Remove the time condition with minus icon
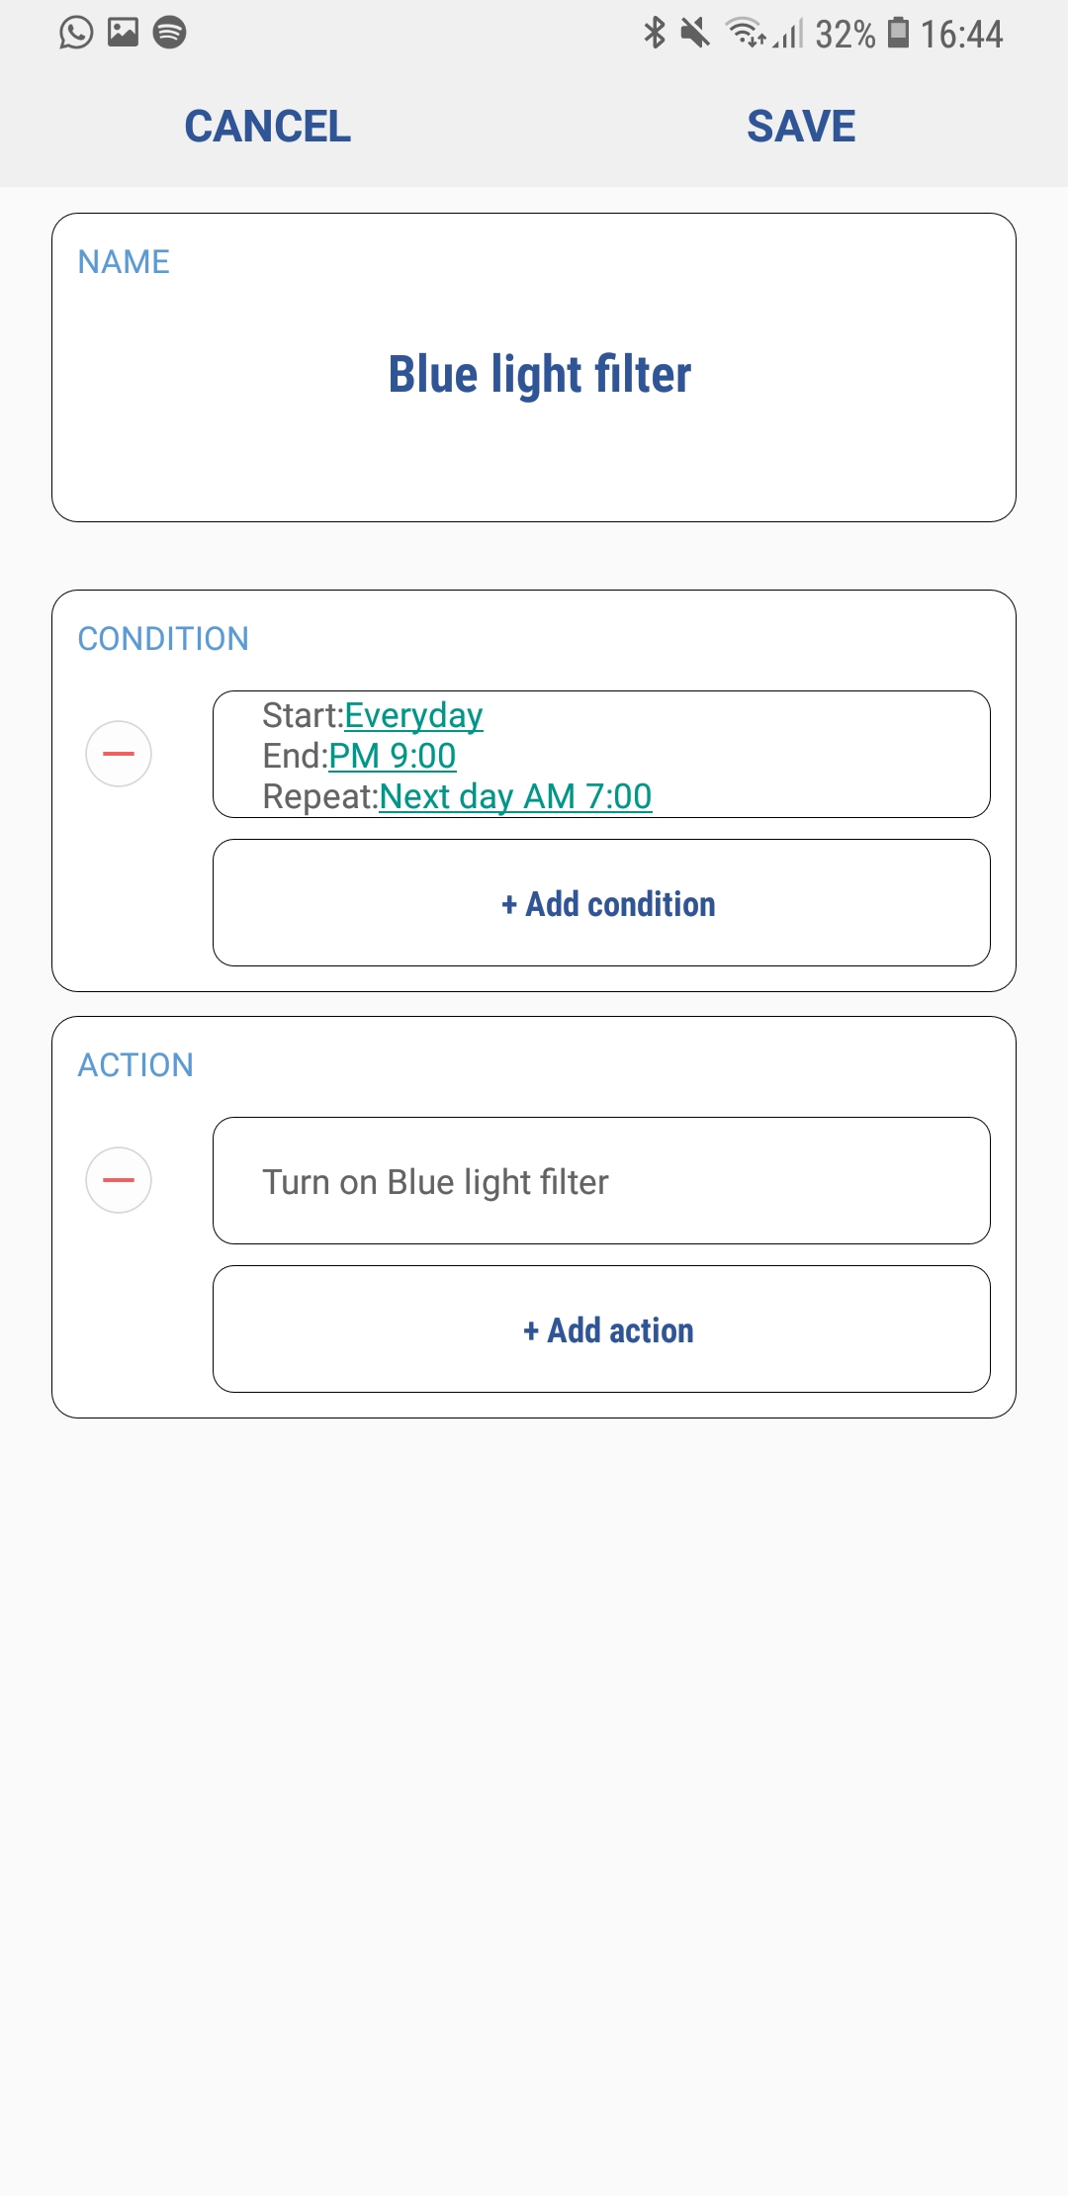 119,754
